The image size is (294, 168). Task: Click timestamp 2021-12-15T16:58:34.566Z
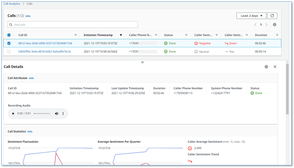tap(100, 51)
